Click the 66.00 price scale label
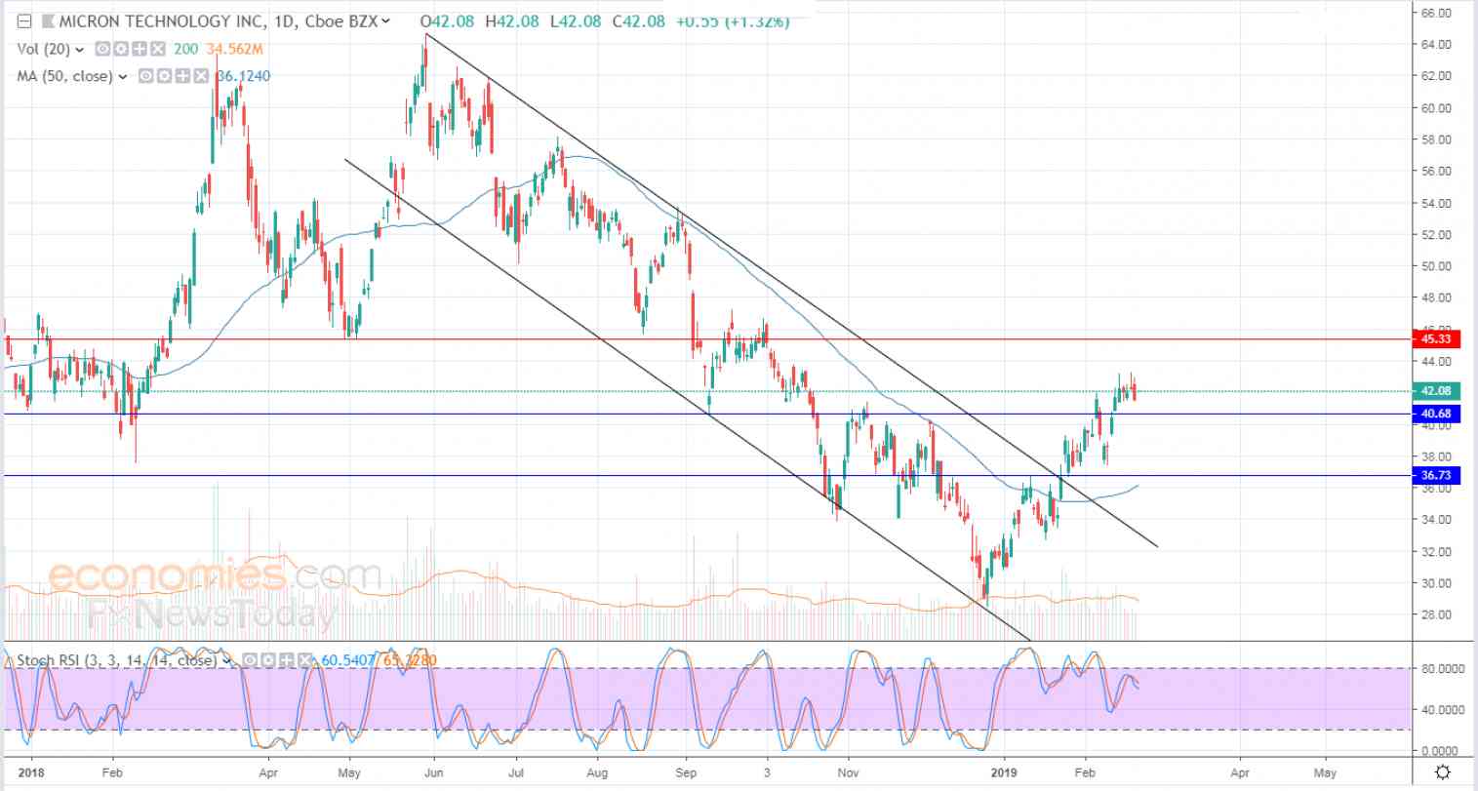Screen dimensions: 1478x791 point(1435,13)
